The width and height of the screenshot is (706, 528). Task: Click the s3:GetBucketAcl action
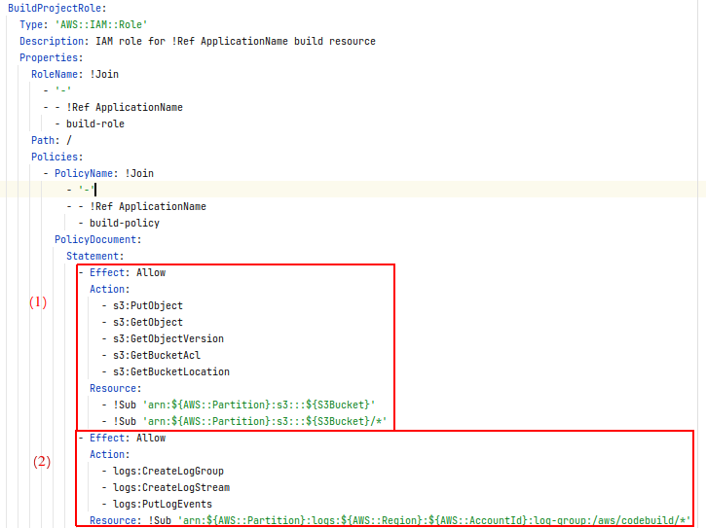pyautogui.click(x=156, y=355)
